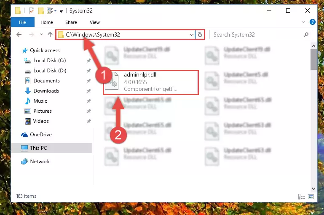Close the System32 window
Image resolution: width=324 pixels, height=215 pixels.
click(308, 11)
